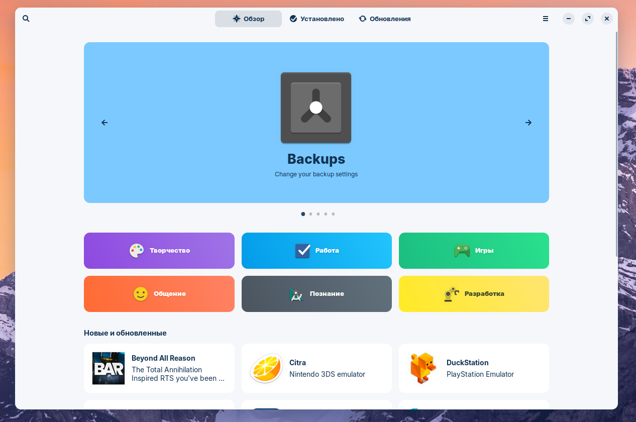The height and width of the screenshot is (422, 636).
Task: Open the search magnifier icon
Action: 26,19
